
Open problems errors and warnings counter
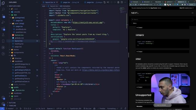pyautogui.click(x=27, y=109)
